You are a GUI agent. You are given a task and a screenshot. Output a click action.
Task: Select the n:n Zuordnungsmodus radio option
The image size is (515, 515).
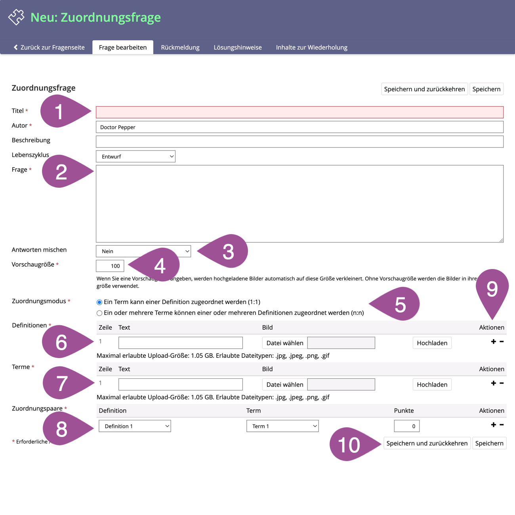99,313
